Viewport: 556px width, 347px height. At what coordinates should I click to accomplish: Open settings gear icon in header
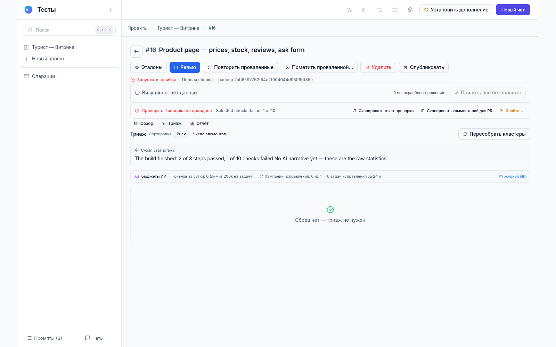click(x=410, y=10)
